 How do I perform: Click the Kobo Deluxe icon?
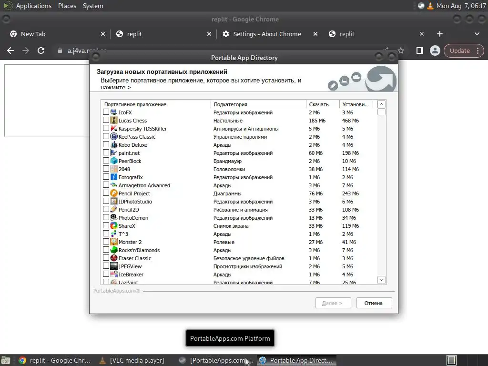pos(114,144)
